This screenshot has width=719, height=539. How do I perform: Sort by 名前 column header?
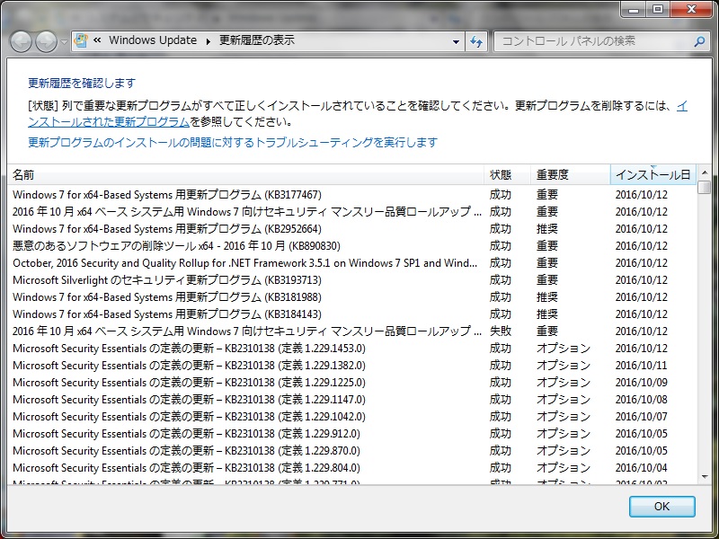(x=245, y=174)
